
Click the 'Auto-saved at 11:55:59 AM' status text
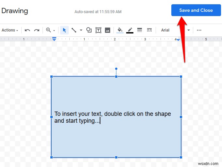98,12
